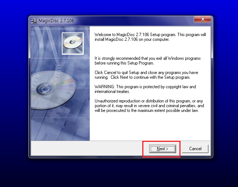Click the small framed CD icon
This screenshot has width=238, height=187.
tap(72, 43)
